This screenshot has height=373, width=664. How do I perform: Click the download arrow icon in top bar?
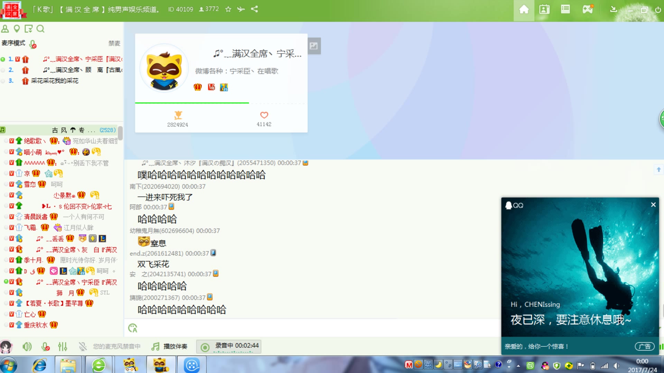pyautogui.click(x=614, y=9)
